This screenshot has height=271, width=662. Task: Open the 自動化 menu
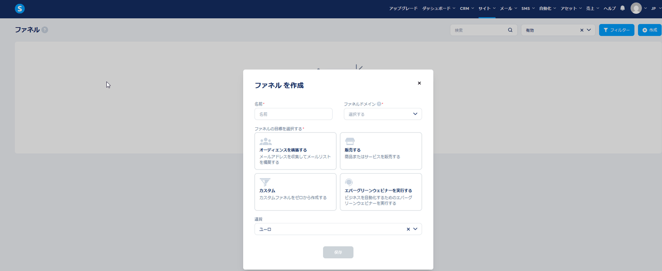click(x=548, y=8)
